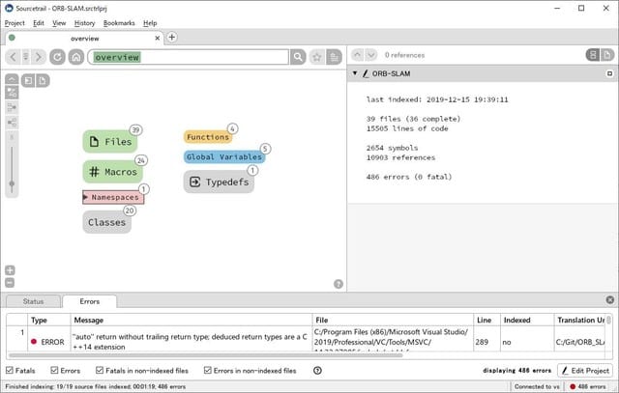Screen dimensions: 619x393
Task: Click the magnifier search button
Action: pyautogui.click(x=298, y=57)
